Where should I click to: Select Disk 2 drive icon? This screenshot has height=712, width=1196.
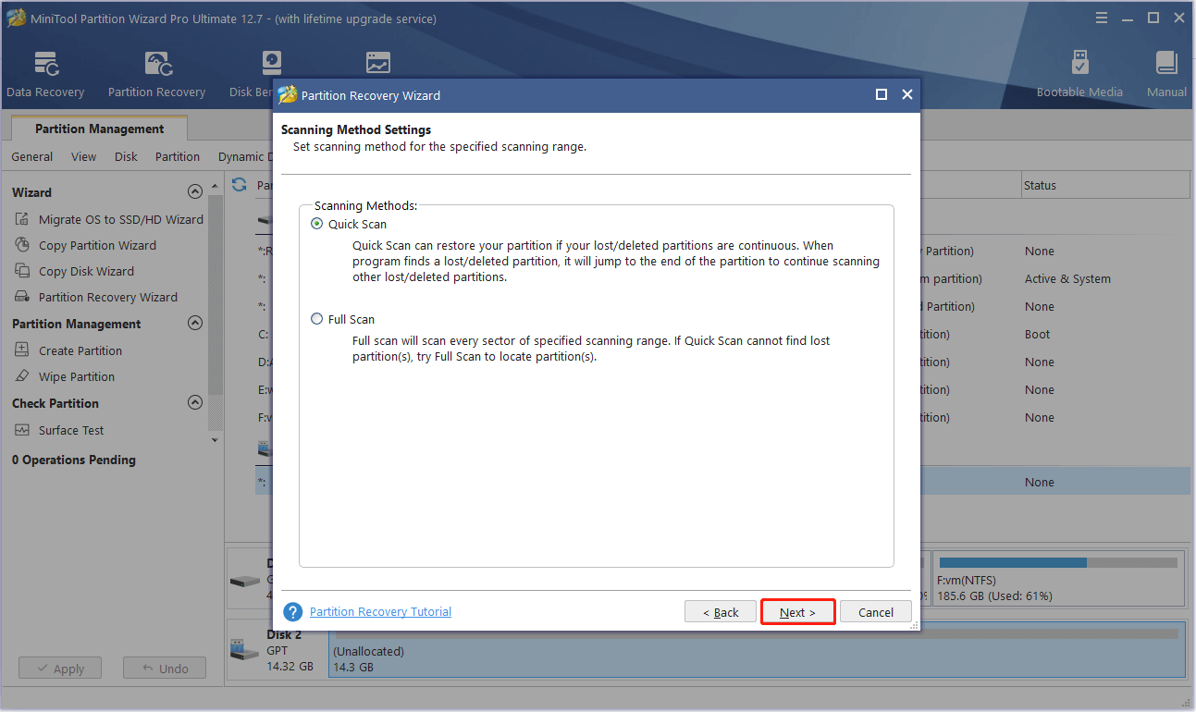[x=245, y=651]
